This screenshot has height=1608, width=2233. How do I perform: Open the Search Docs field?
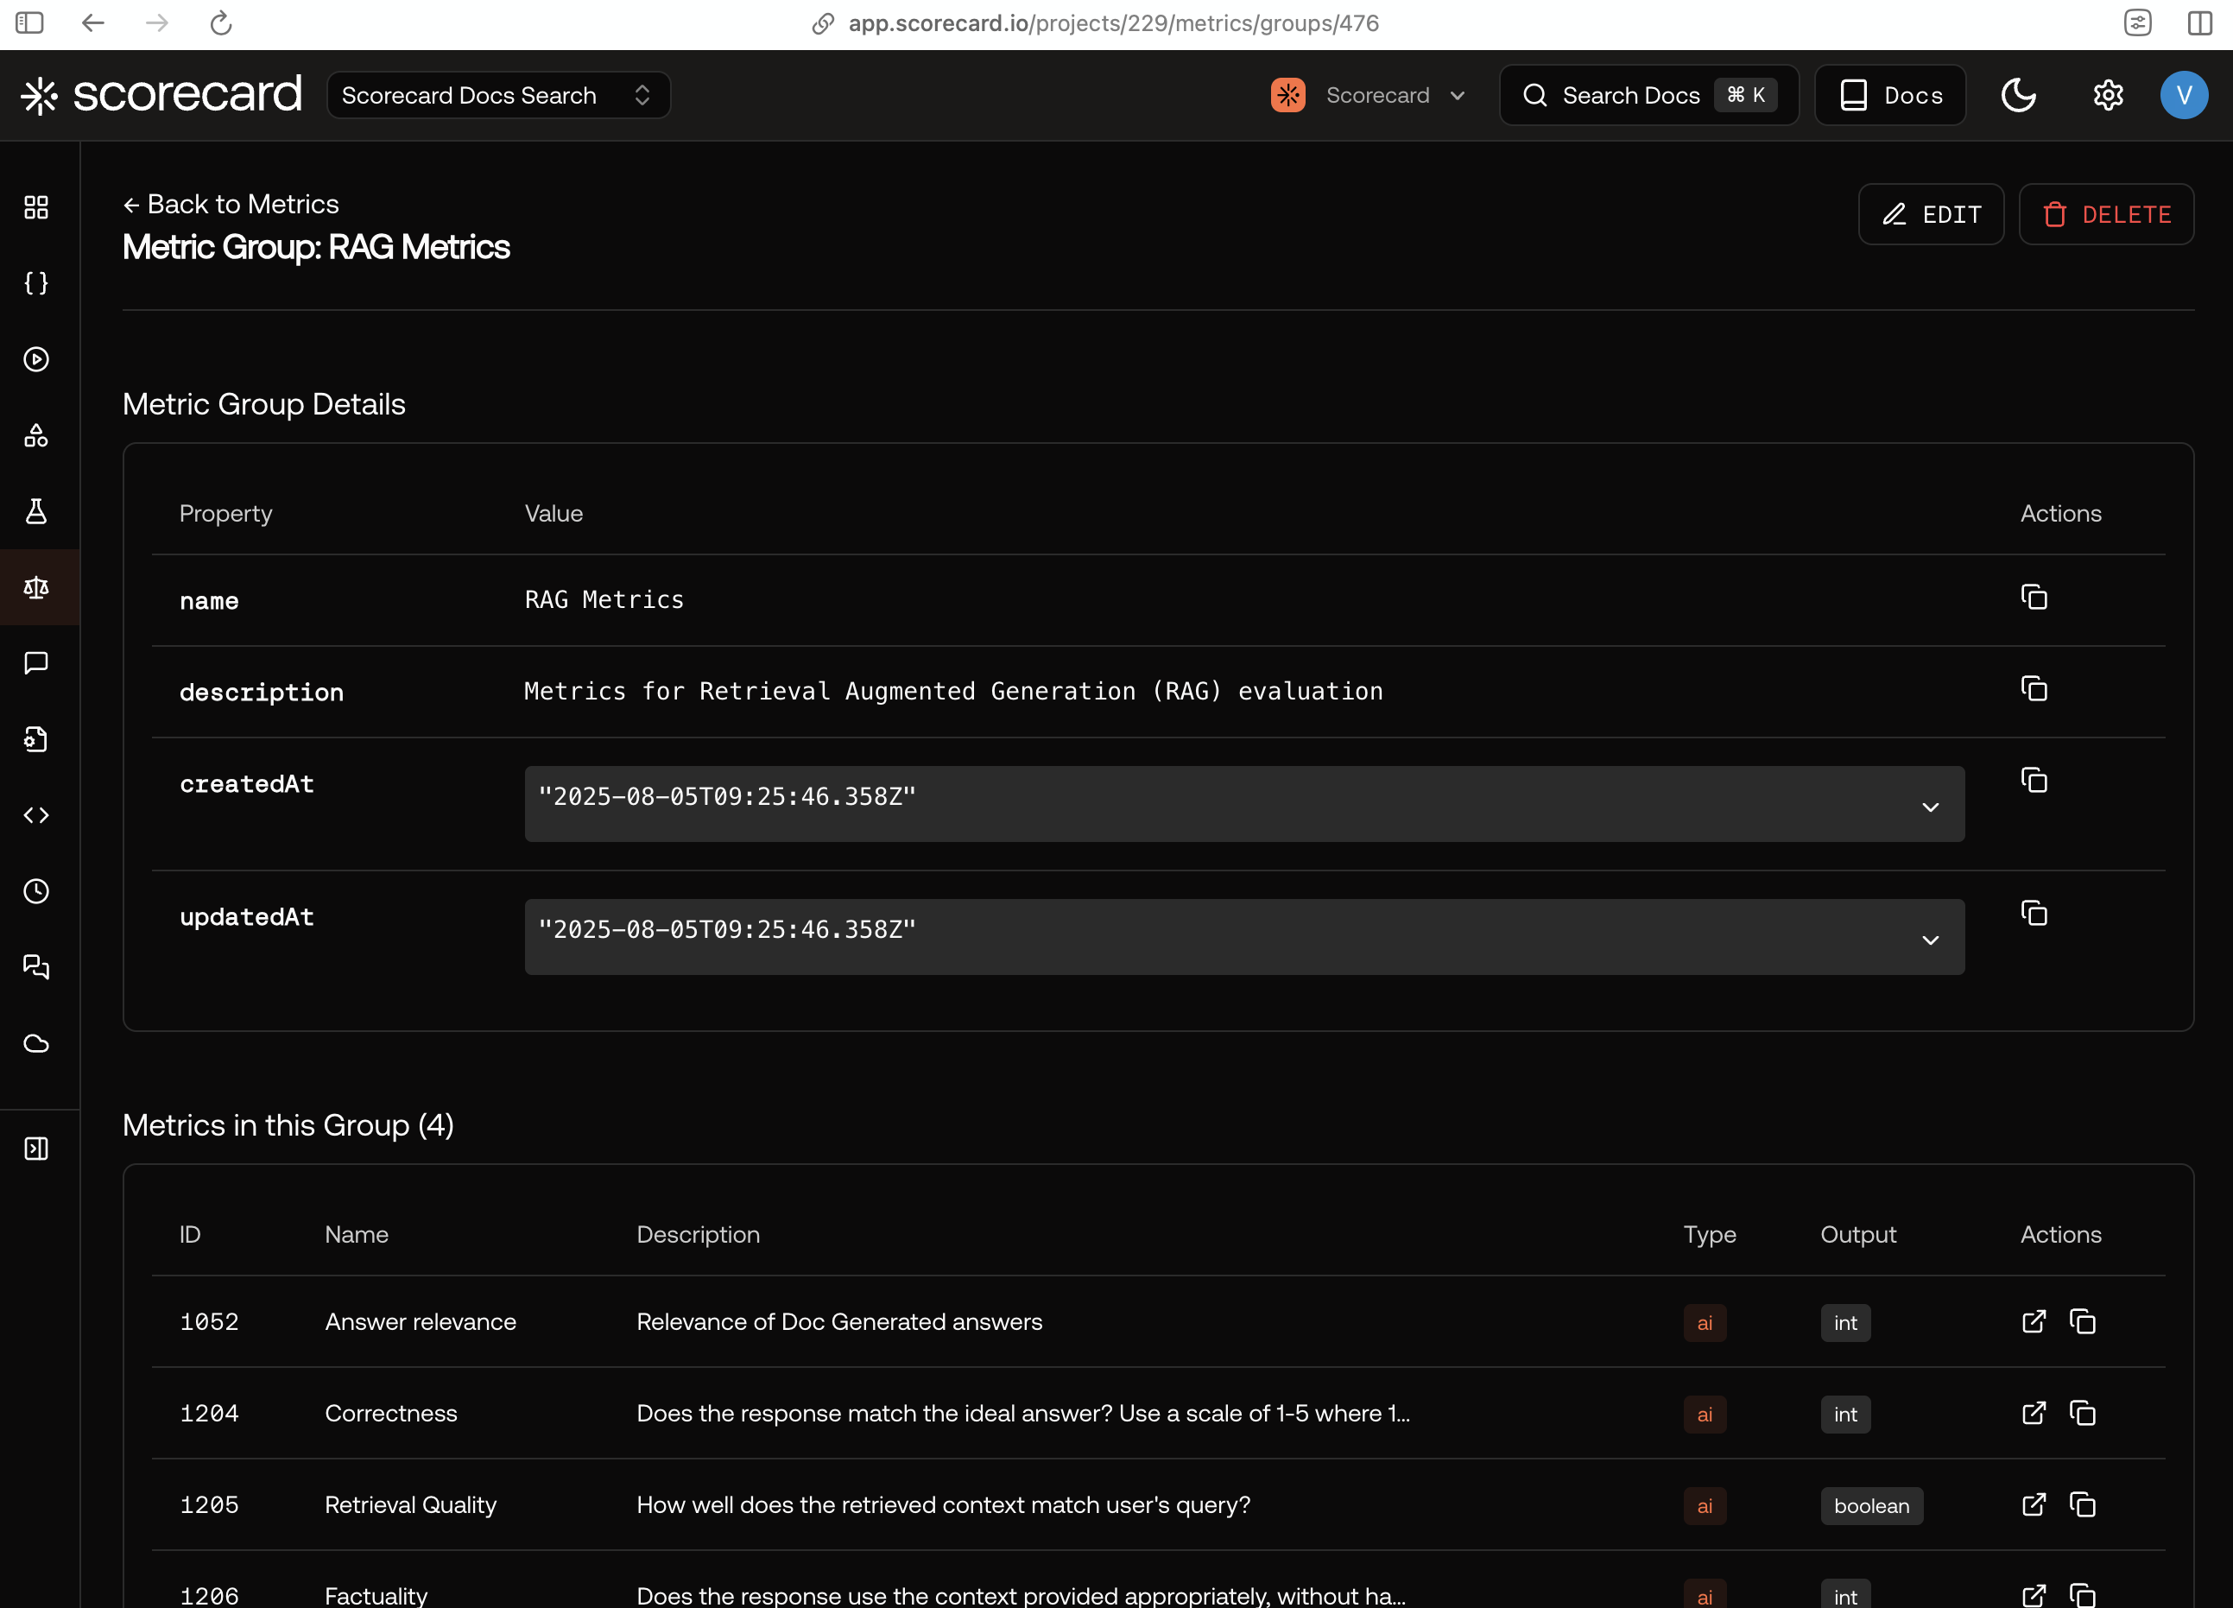[x=1648, y=96]
